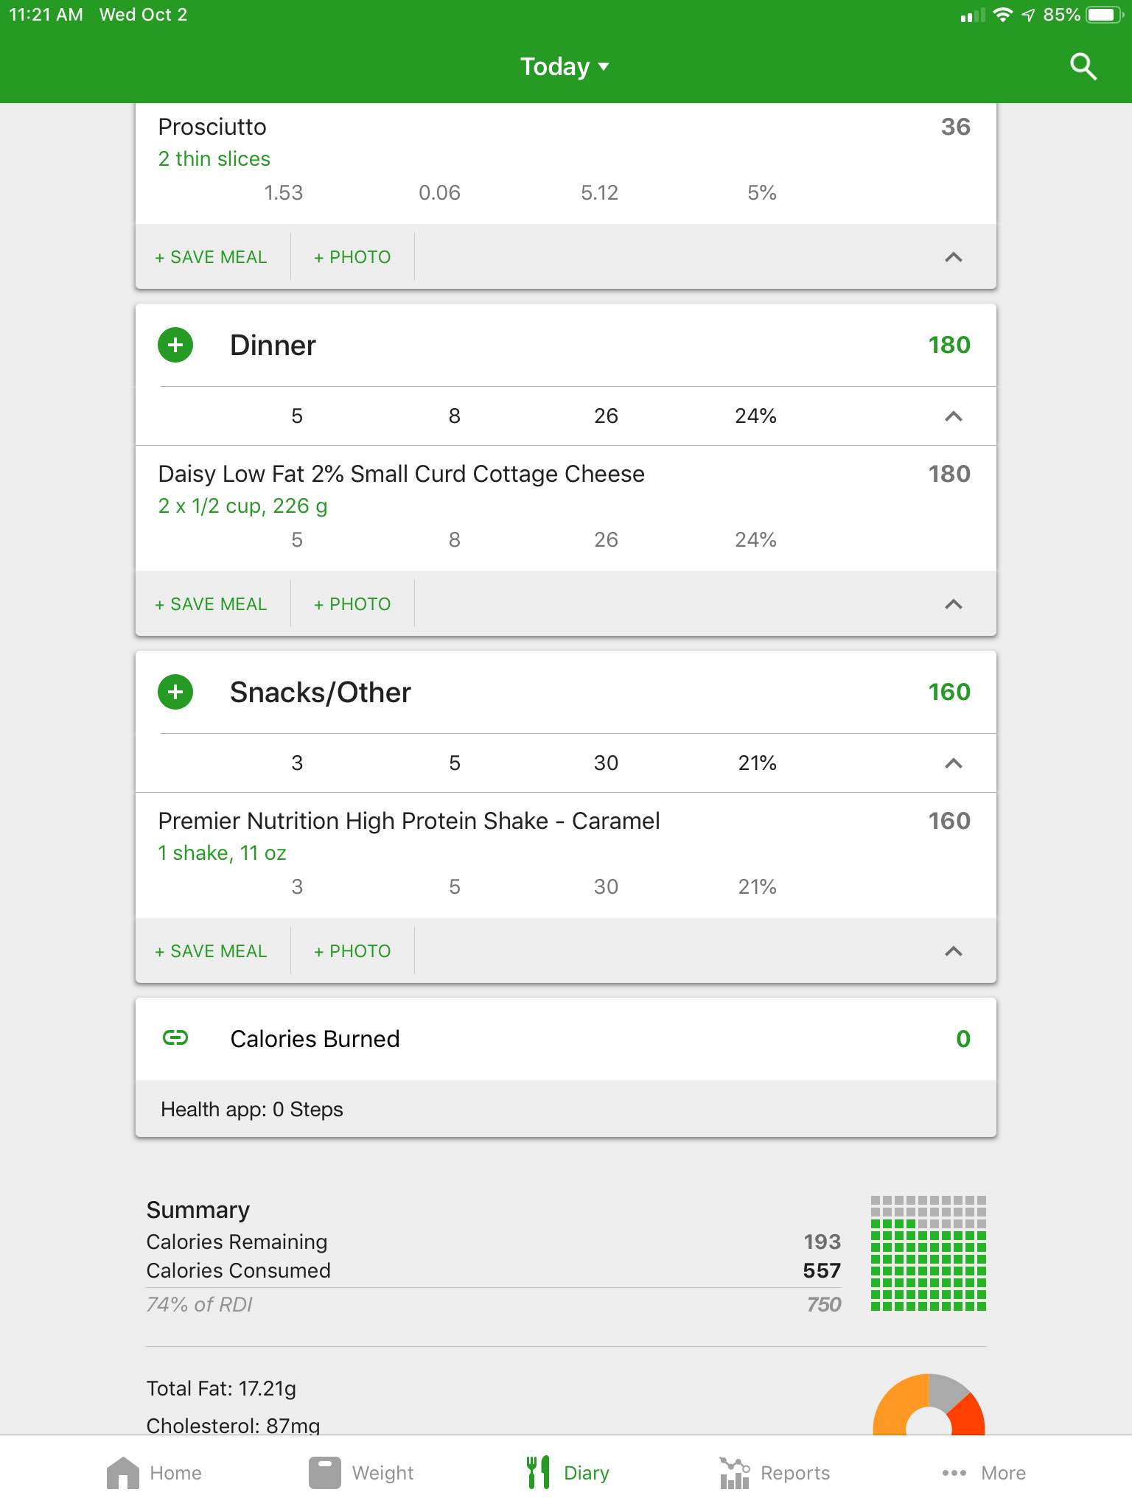Add photo to Dinner meal
The image size is (1132, 1509).
[x=352, y=604]
